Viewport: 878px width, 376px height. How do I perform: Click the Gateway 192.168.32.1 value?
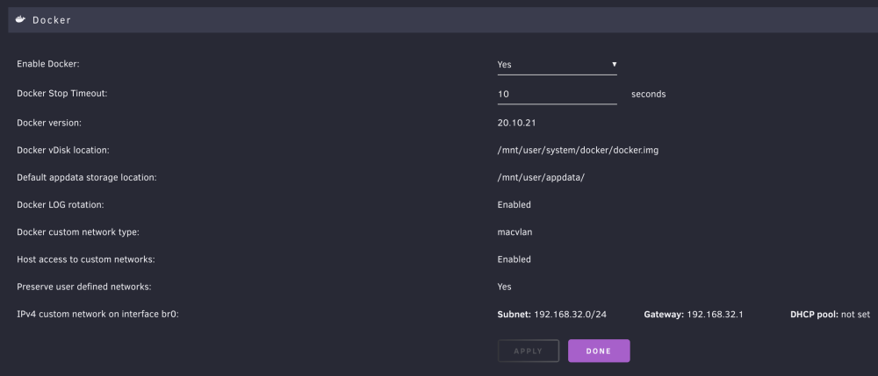(x=694, y=315)
